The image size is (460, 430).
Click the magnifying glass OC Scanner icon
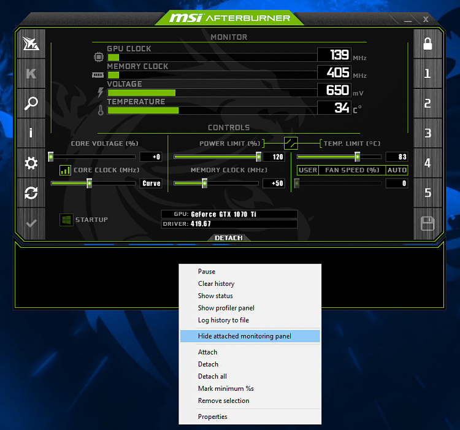31,103
